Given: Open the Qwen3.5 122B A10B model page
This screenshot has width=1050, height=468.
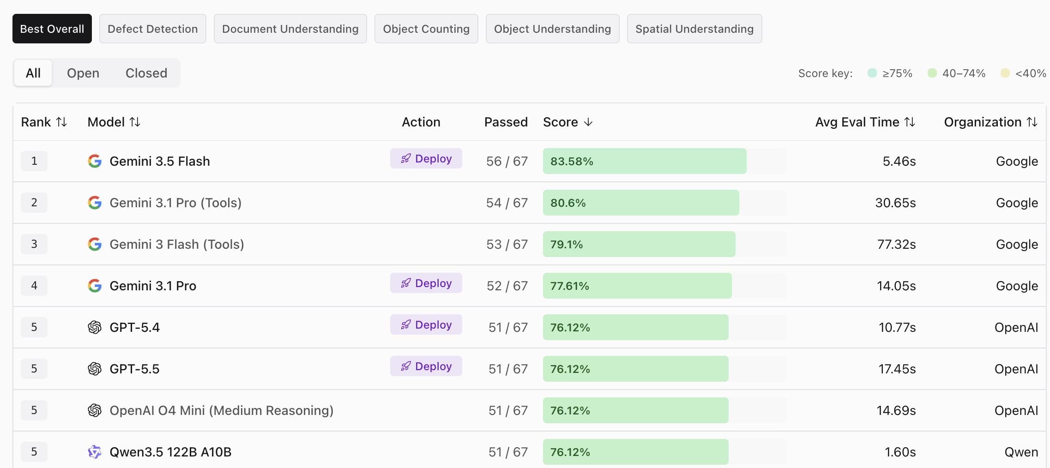Looking at the screenshot, I should point(170,452).
